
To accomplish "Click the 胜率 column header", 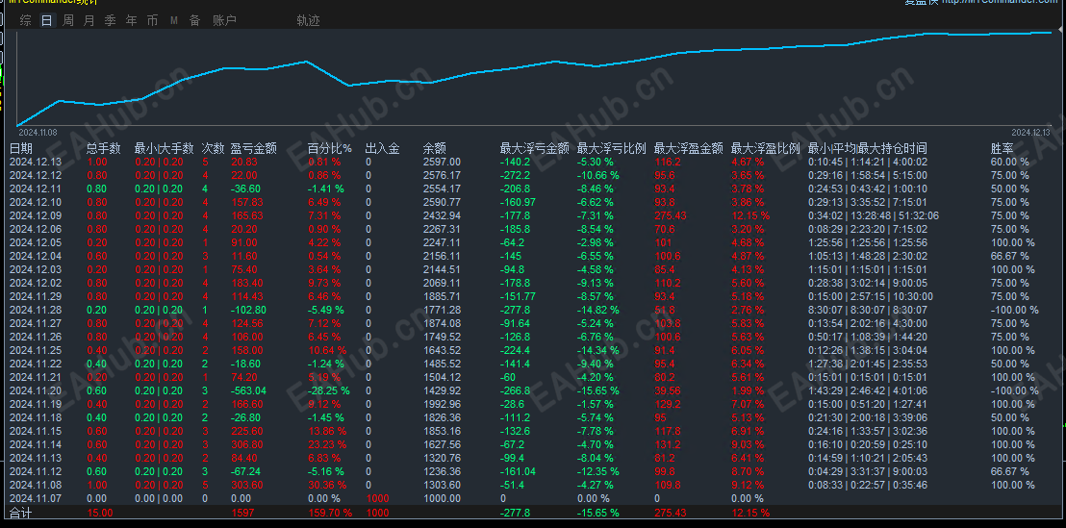I will 1003,148.
